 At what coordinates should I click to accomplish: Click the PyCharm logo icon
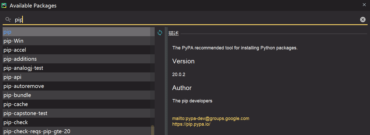(4, 5)
